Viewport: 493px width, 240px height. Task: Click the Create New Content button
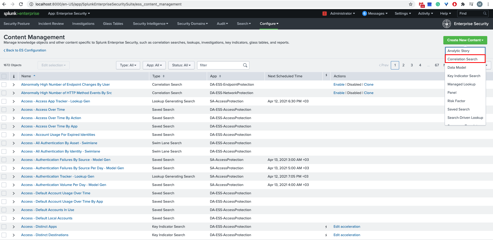(x=465, y=40)
